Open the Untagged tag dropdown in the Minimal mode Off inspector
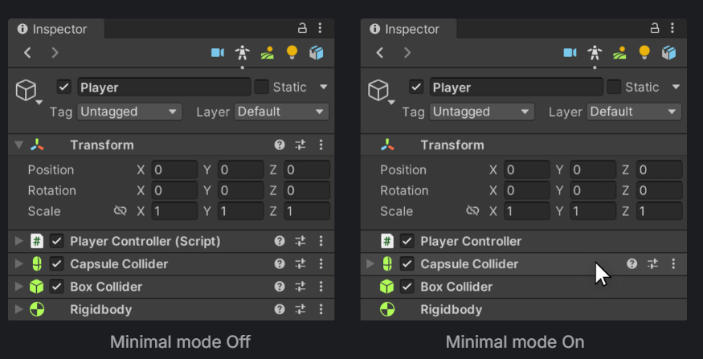 coord(129,112)
